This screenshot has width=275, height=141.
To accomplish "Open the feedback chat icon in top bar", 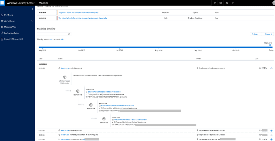I will coord(221,3).
